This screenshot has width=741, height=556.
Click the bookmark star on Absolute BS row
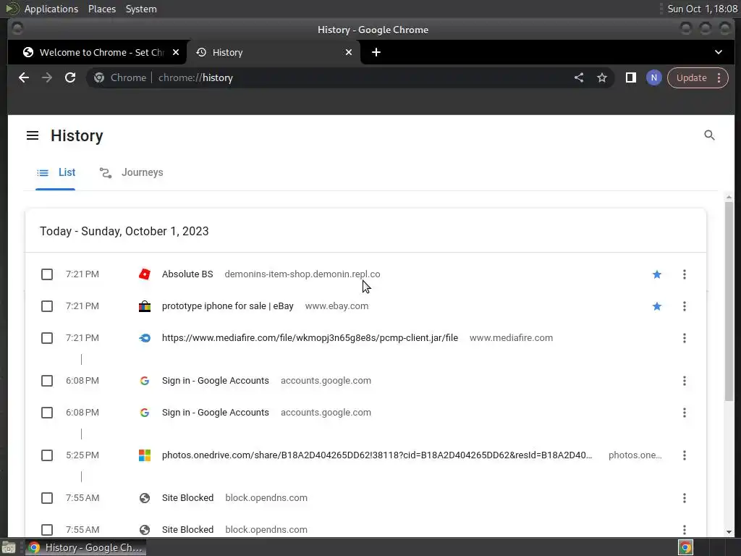coord(656,274)
